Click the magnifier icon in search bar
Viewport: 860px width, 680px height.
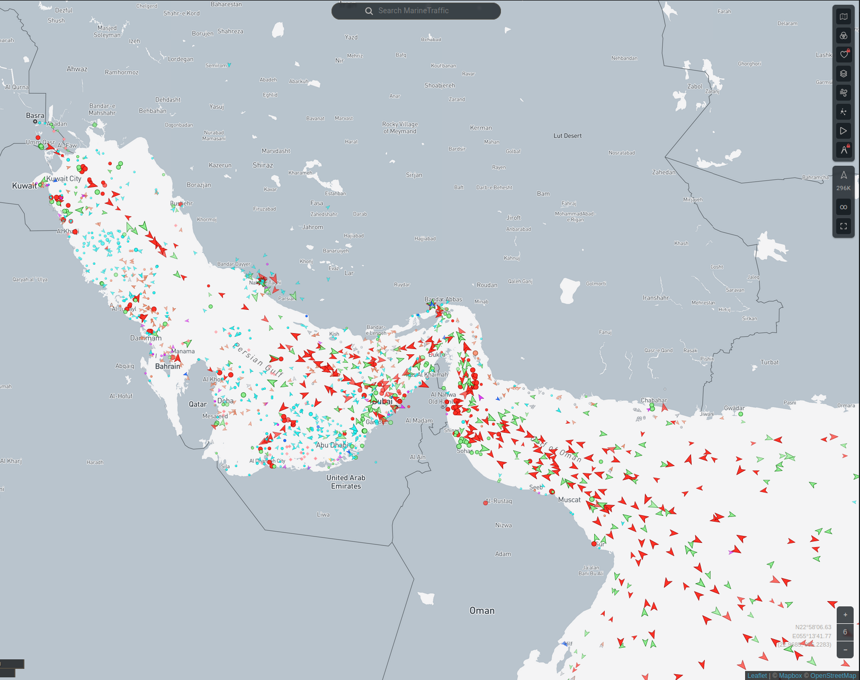coord(369,11)
